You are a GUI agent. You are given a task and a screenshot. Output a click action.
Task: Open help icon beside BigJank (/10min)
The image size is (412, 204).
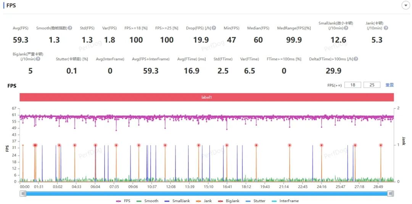38,59
